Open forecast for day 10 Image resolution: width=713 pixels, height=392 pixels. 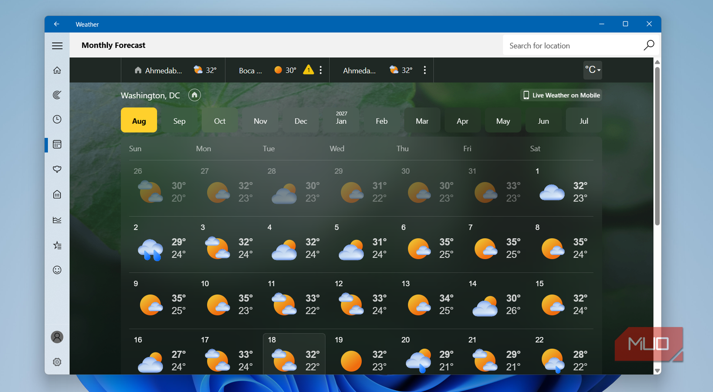pos(227,300)
